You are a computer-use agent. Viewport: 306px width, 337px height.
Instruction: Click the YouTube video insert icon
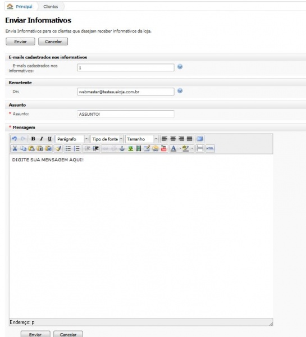[163, 148]
